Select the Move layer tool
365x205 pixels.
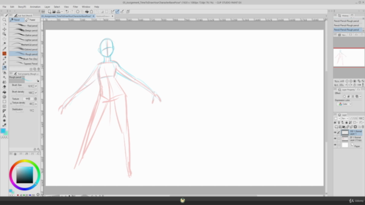point(4,29)
